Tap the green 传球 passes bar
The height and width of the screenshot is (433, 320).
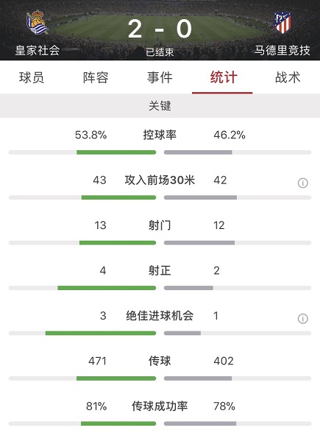click(116, 379)
